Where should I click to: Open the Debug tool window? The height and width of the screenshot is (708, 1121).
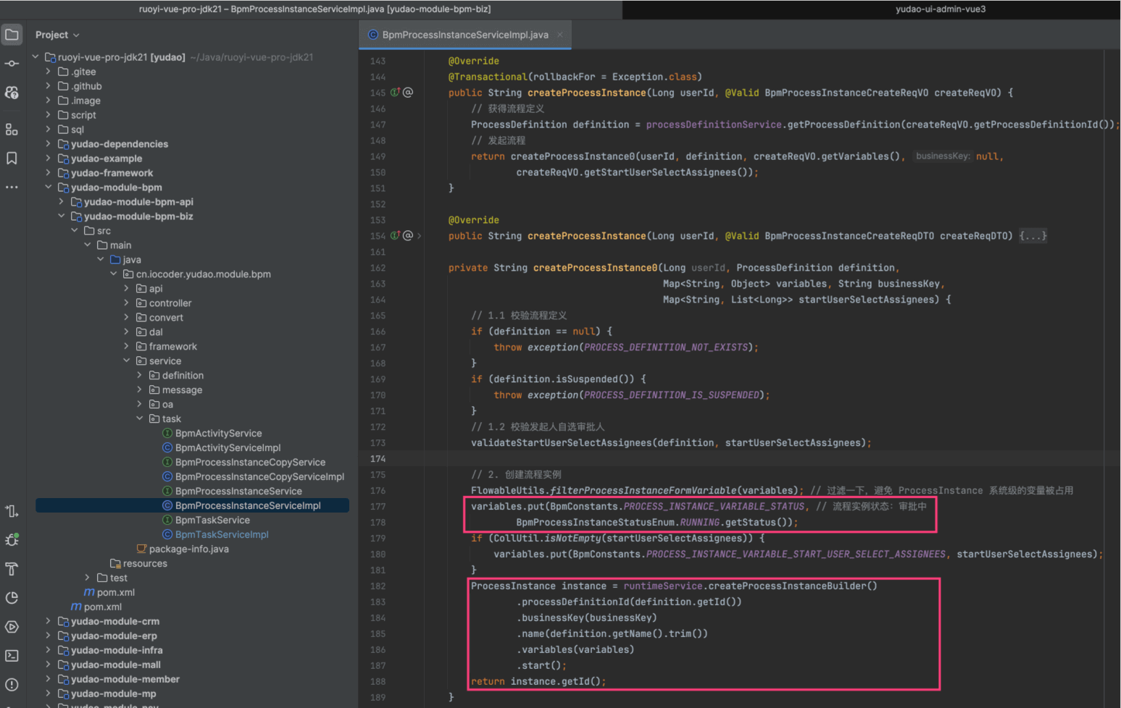click(12, 540)
